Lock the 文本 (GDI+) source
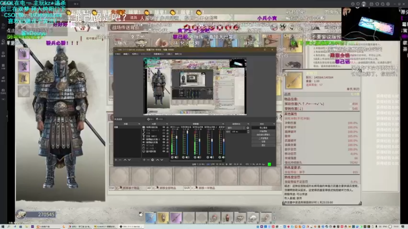The image size is (408, 229). [x=167, y=136]
